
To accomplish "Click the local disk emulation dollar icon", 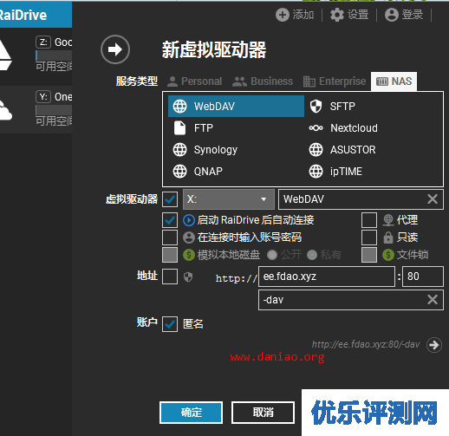I will [189, 255].
